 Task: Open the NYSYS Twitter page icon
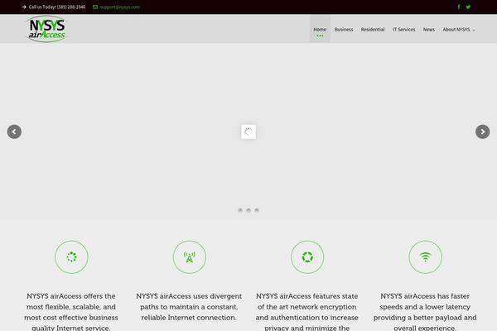click(x=468, y=7)
